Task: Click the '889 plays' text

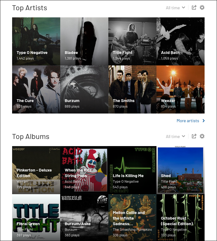Action: click(72, 106)
